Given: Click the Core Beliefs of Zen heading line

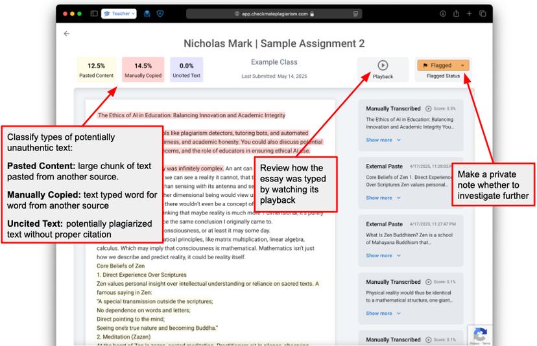Looking at the screenshot, I should (121, 266).
